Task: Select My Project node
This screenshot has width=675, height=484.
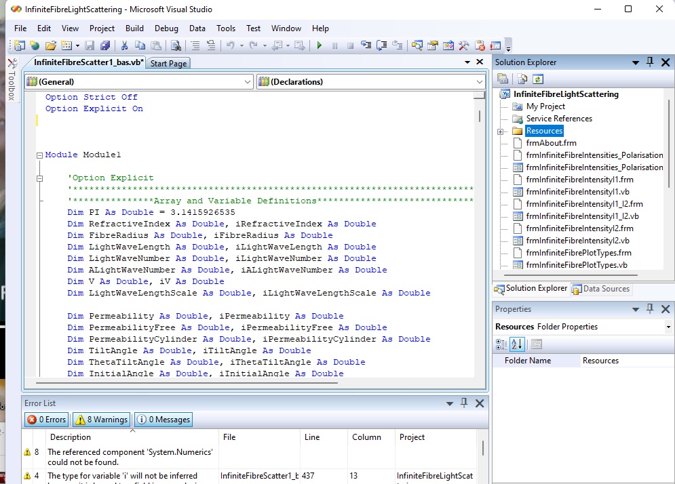Action: coord(545,106)
